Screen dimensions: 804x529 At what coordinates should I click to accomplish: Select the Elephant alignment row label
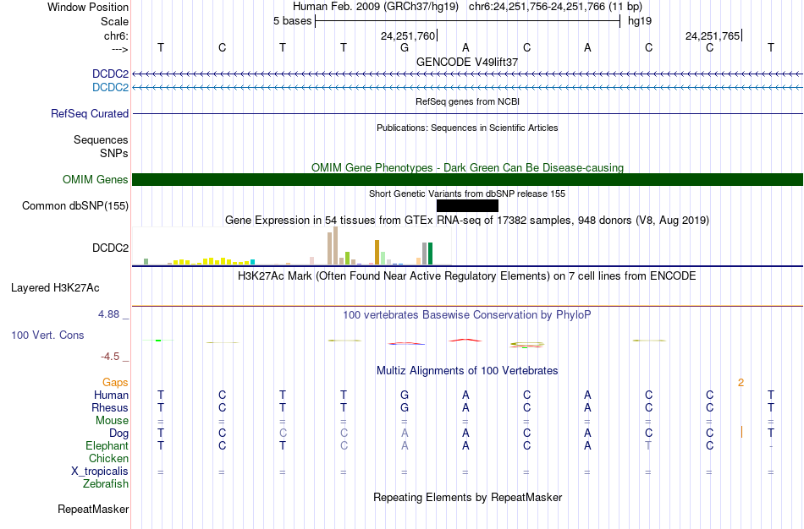point(107,445)
